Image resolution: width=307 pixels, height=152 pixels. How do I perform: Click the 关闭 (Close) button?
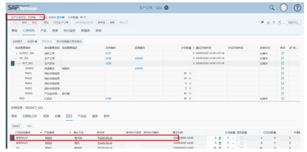click(x=34, y=22)
